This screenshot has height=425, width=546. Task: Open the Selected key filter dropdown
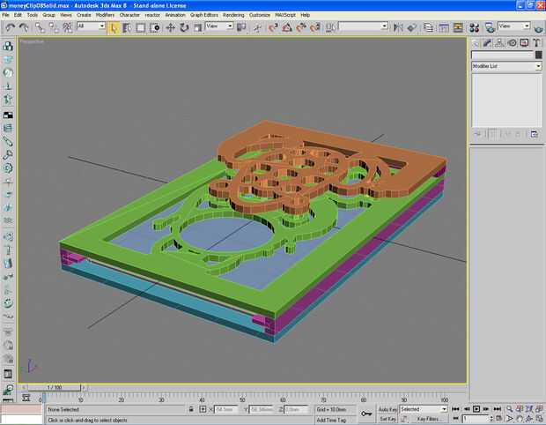[423, 409]
